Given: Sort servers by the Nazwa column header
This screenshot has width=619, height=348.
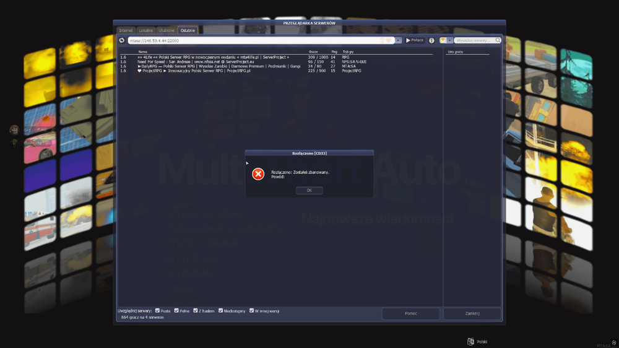Looking at the screenshot, I should 143,52.
